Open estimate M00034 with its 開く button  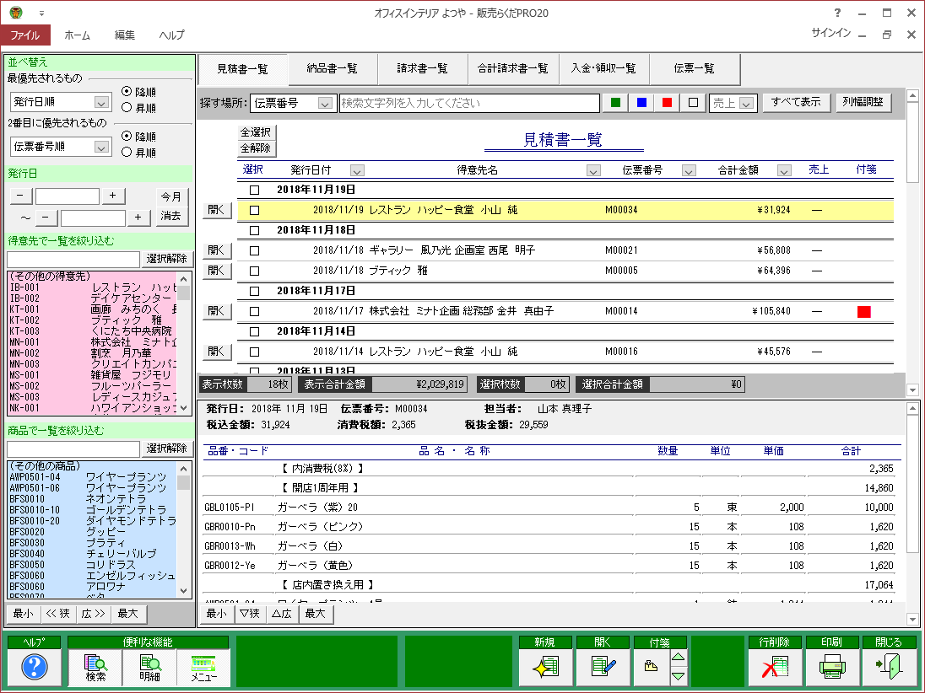coord(217,211)
